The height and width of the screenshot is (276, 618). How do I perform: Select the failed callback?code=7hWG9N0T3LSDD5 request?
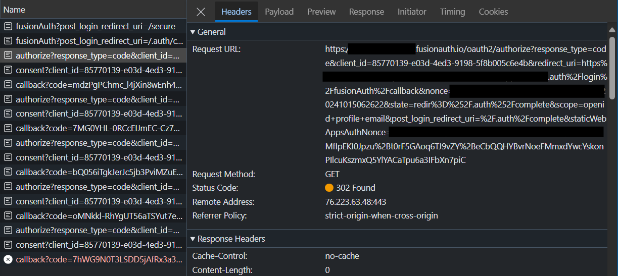tap(99, 260)
